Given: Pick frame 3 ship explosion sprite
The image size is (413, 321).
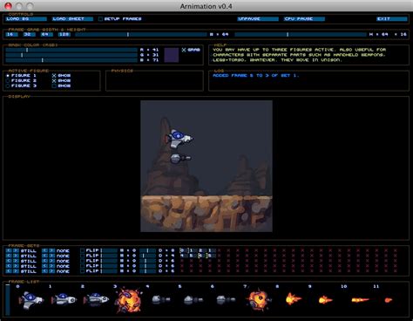Looking at the screenshot, I should (x=128, y=300).
